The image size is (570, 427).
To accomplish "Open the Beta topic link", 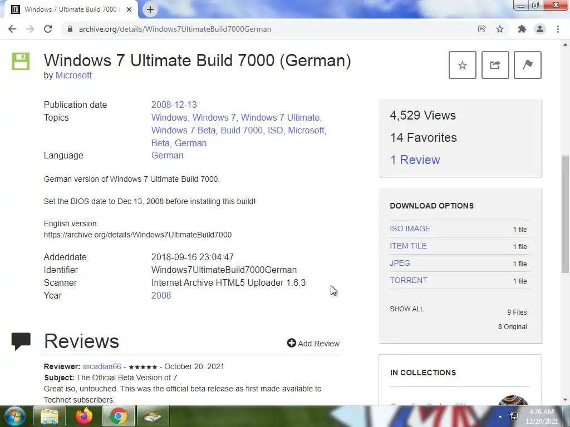I will tap(161, 143).
